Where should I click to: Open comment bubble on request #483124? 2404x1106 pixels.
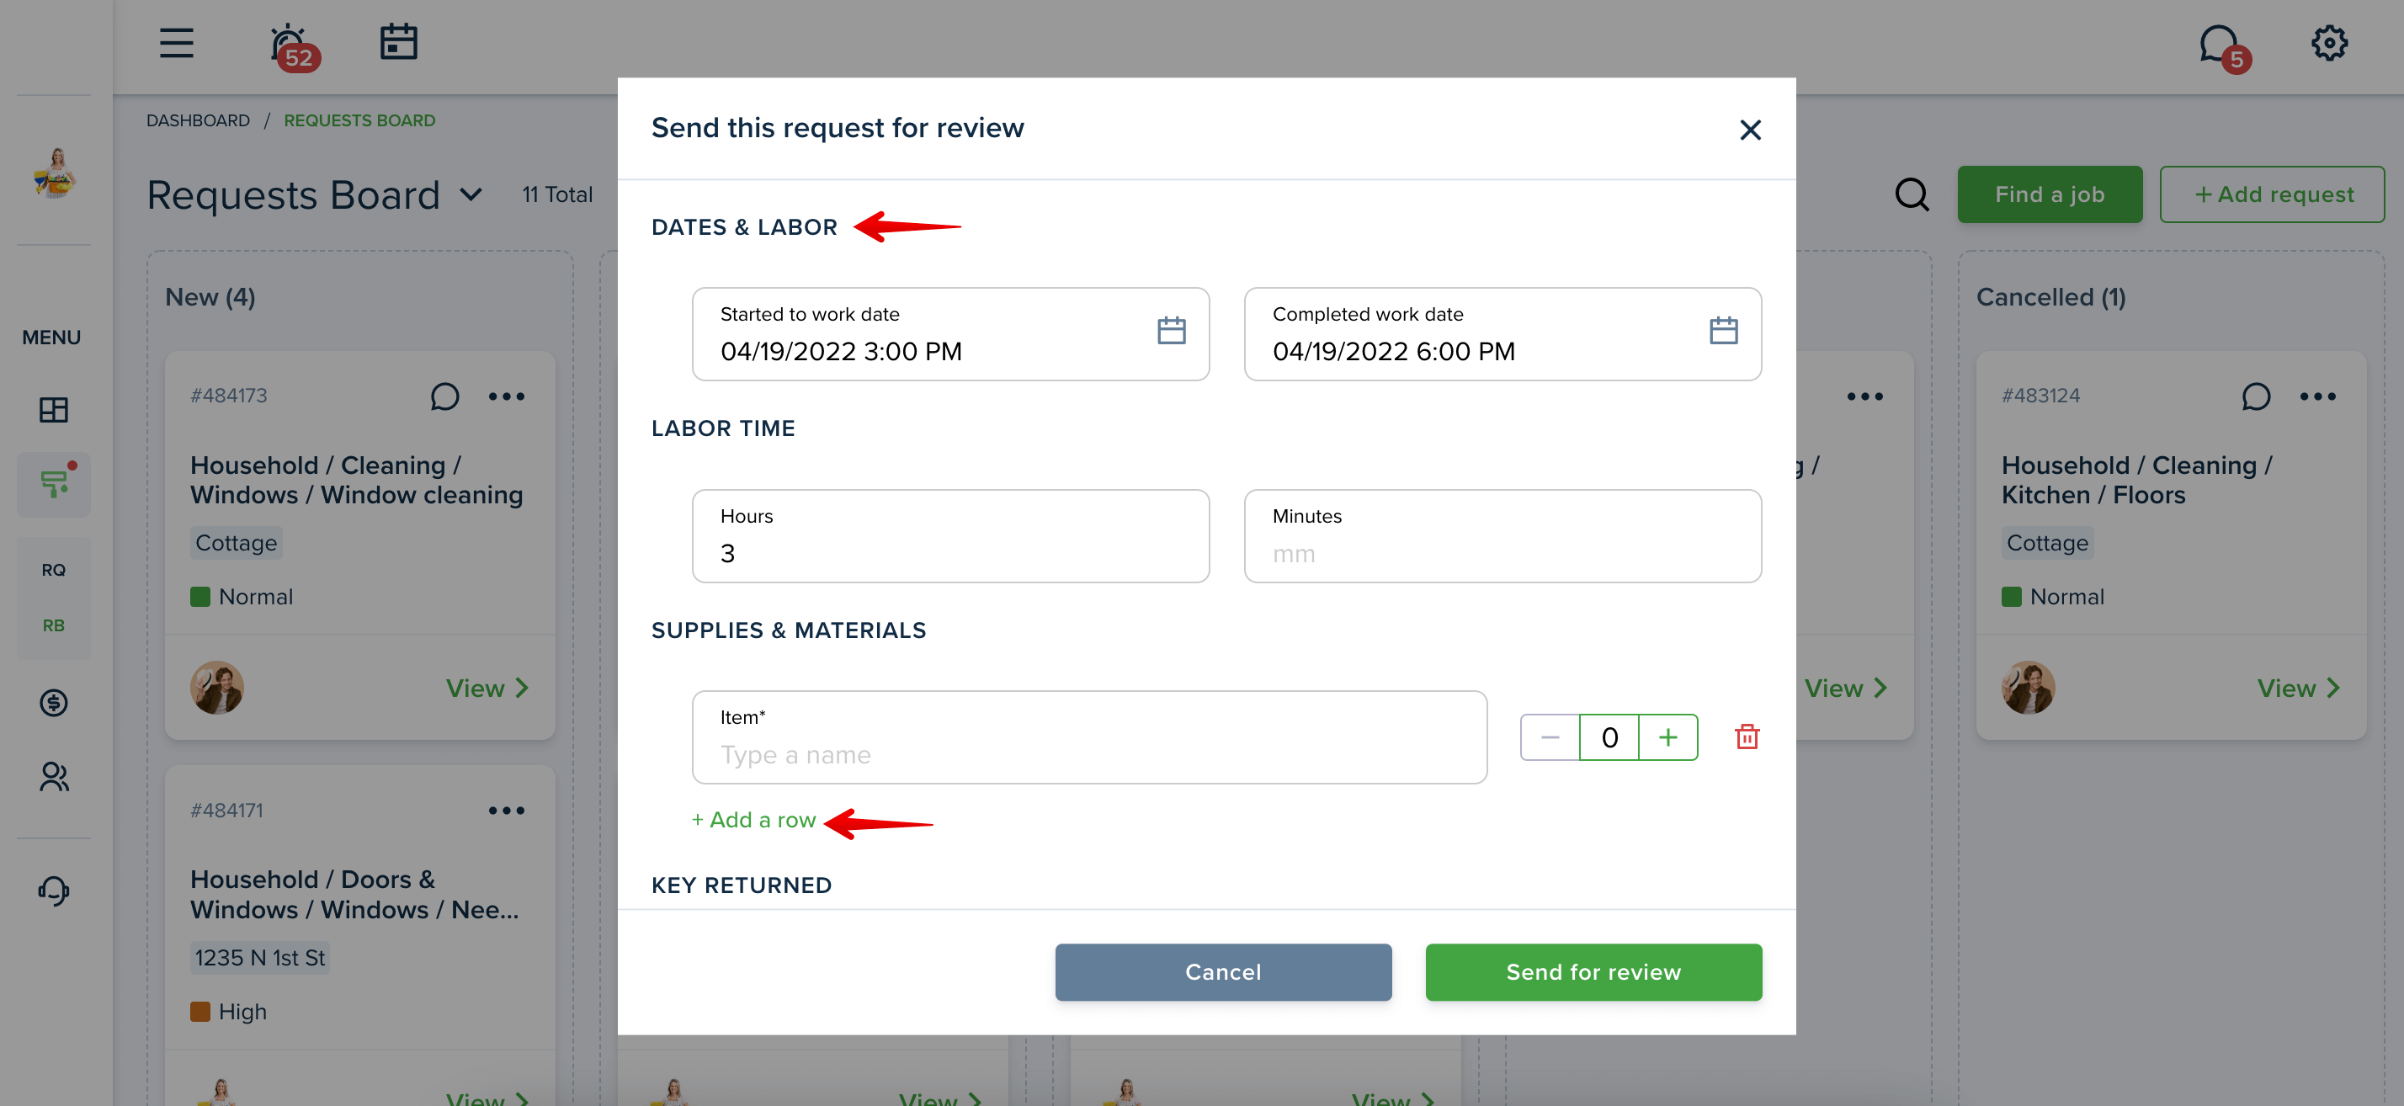pyautogui.click(x=2255, y=396)
